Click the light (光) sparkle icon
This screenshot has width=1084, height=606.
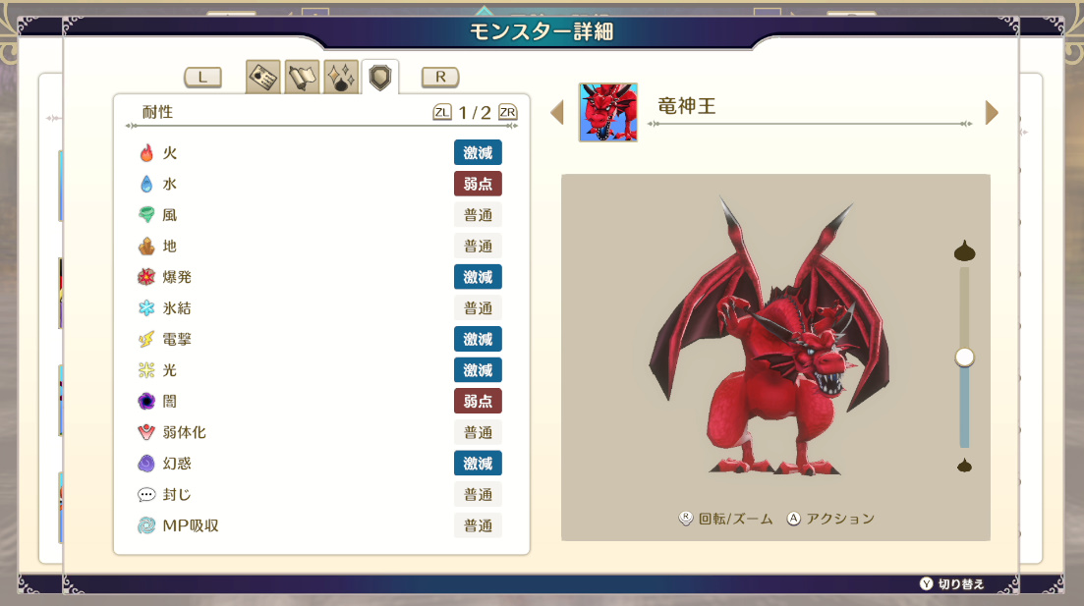click(x=146, y=370)
